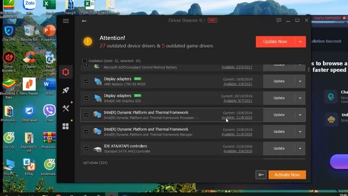Image resolution: width=348 pixels, height=196 pixels.
Task: Open the Available: 2/6/2020 link for SATA AHCI
Action: [x=238, y=151]
